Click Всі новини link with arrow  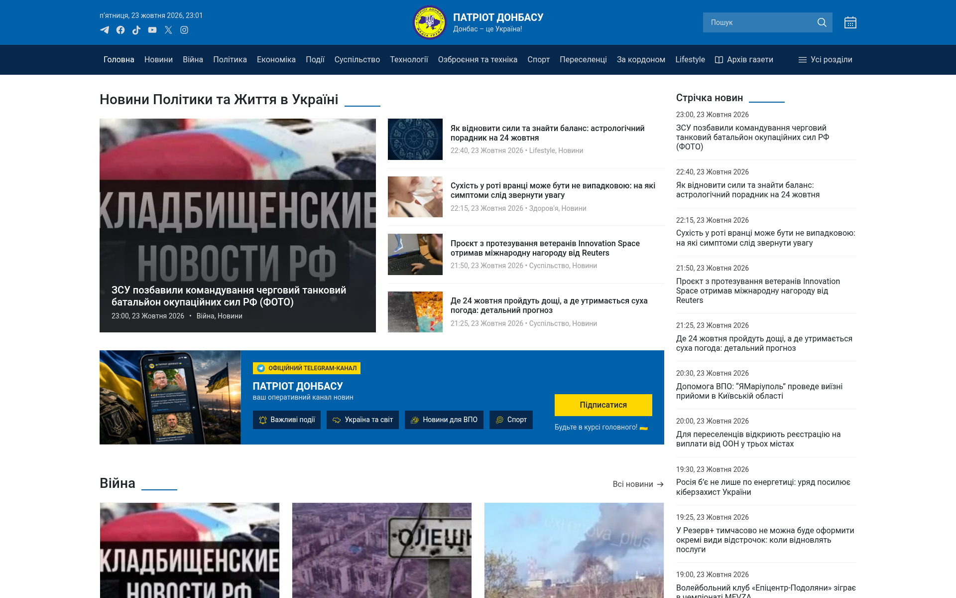[x=638, y=484]
